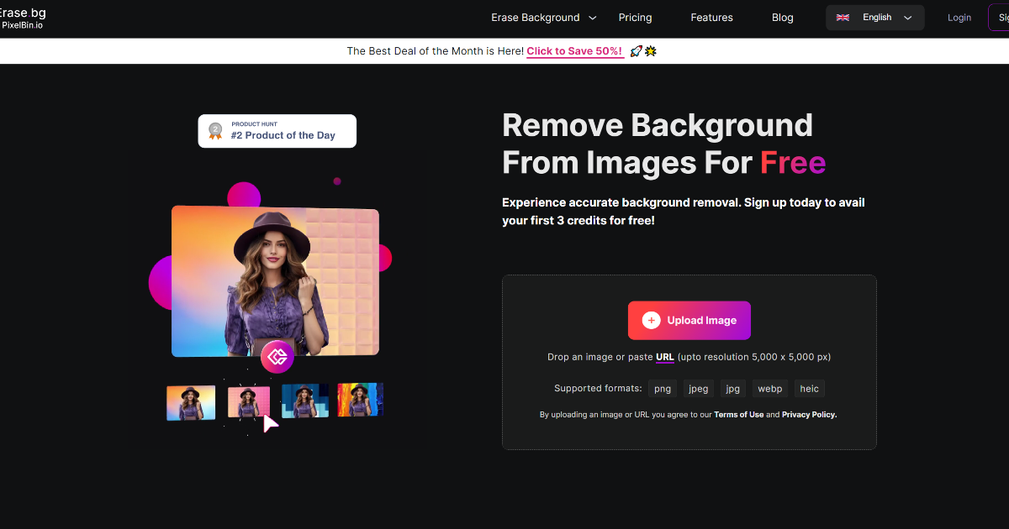Click the white cursor arrow graphic

point(270,423)
